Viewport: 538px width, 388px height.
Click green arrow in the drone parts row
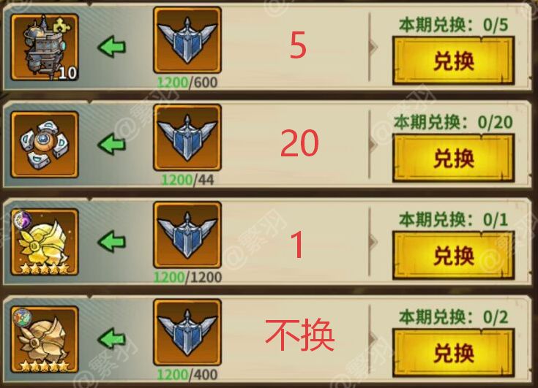click(x=112, y=144)
